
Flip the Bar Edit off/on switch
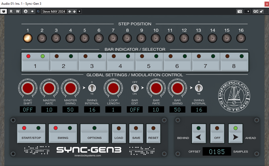(x=134, y=88)
